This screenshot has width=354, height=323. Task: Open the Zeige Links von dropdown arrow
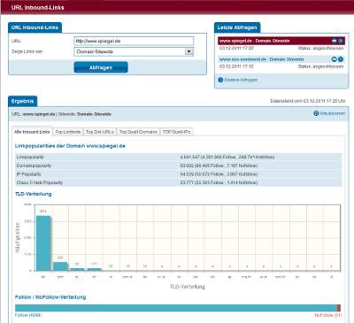189,51
